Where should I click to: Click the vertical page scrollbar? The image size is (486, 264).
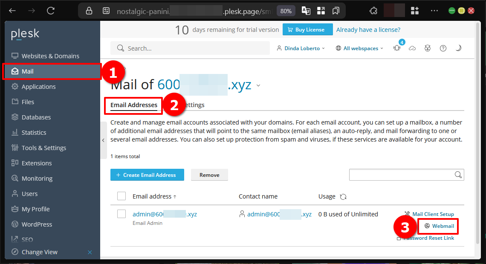478,133
